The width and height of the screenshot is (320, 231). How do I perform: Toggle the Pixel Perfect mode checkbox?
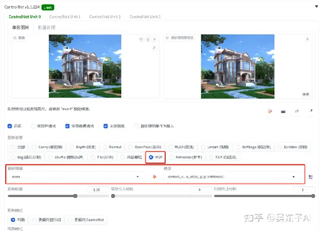[67, 126]
